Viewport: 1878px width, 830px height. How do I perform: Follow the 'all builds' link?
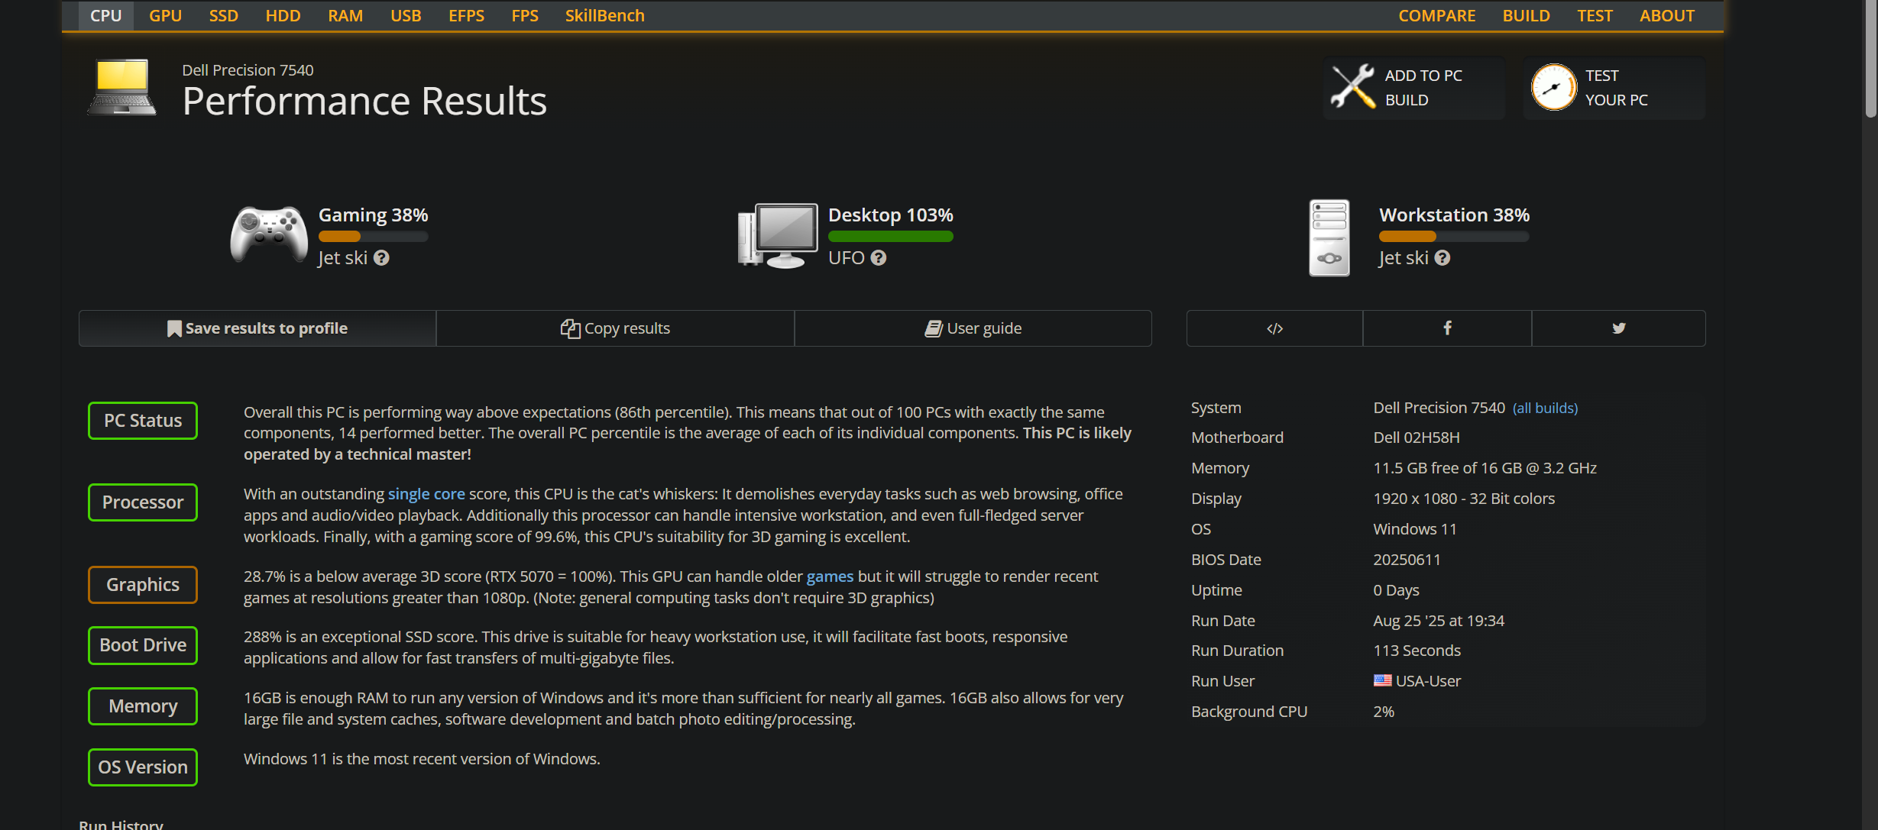[x=1545, y=409]
